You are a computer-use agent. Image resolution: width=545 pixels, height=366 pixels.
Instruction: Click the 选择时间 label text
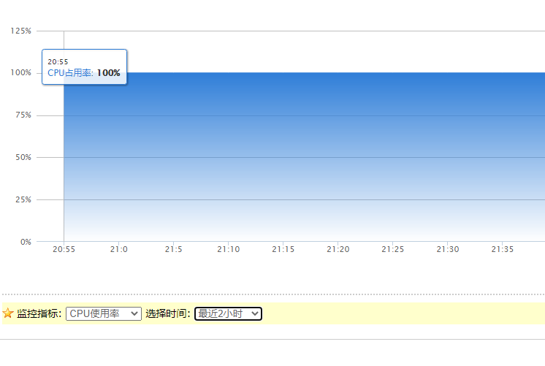point(167,313)
